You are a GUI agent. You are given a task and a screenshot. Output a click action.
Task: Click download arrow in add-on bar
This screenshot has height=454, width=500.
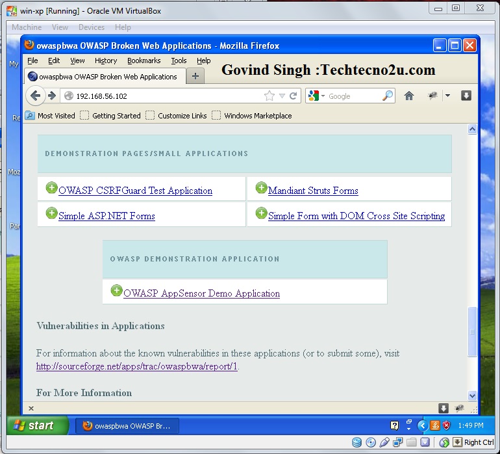tap(444, 408)
